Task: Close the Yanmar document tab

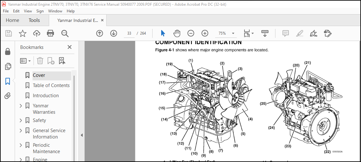Action: (102, 20)
